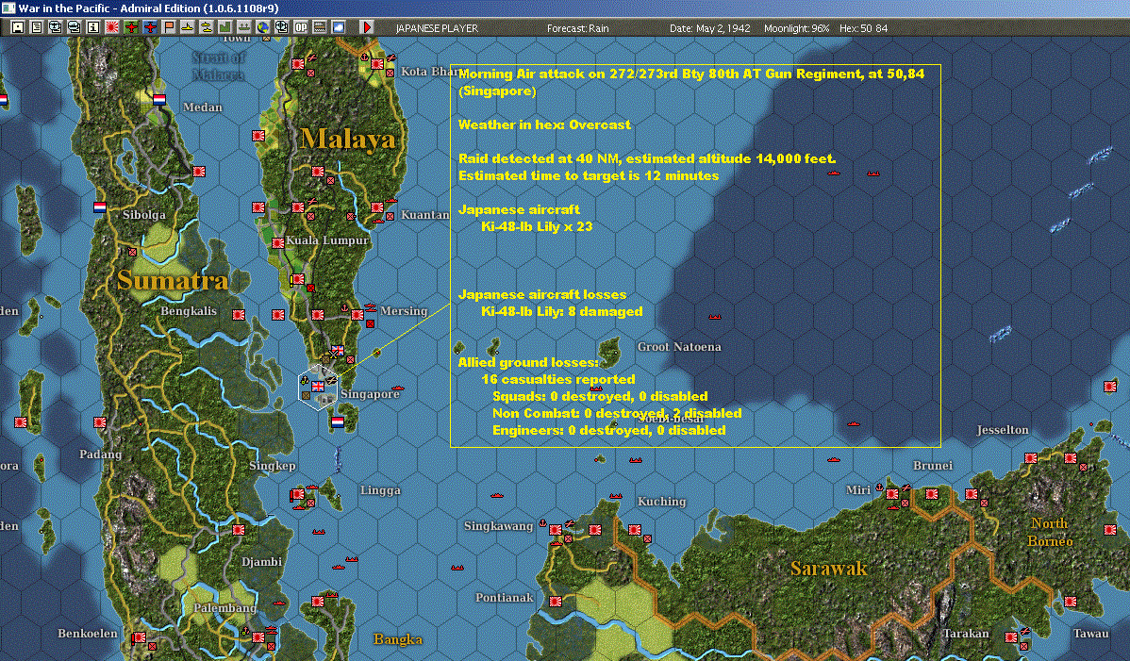Select the Dutch flag base at Sibolga

tap(100, 207)
